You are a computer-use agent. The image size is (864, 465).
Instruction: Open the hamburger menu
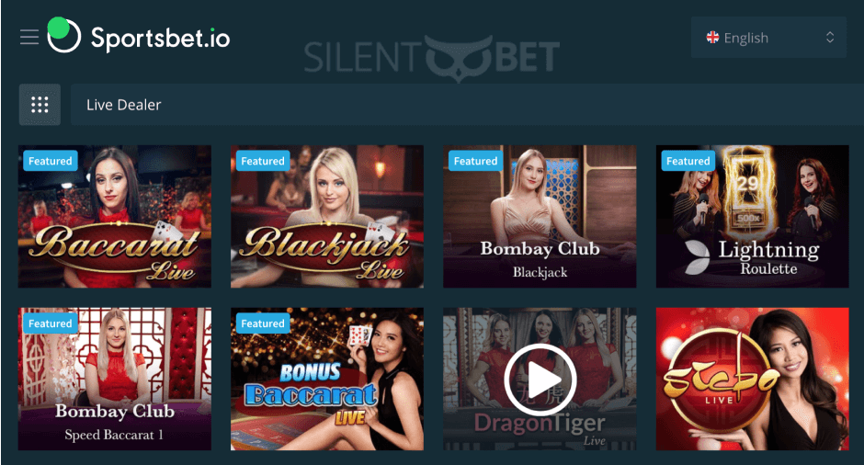click(29, 37)
